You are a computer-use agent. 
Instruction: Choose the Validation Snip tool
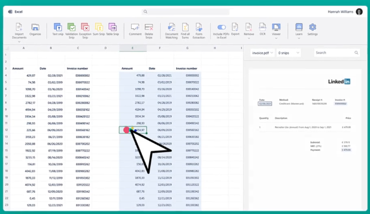[71, 27]
